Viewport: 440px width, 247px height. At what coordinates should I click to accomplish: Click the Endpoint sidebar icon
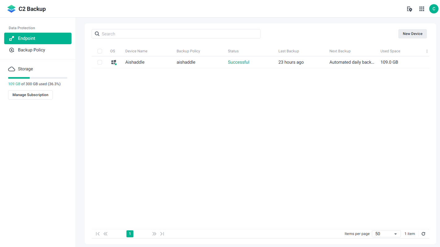[x=12, y=39]
